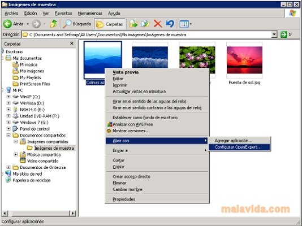Select My Playlists folder icon
The image size is (302, 226).
pyautogui.click(x=16, y=77)
